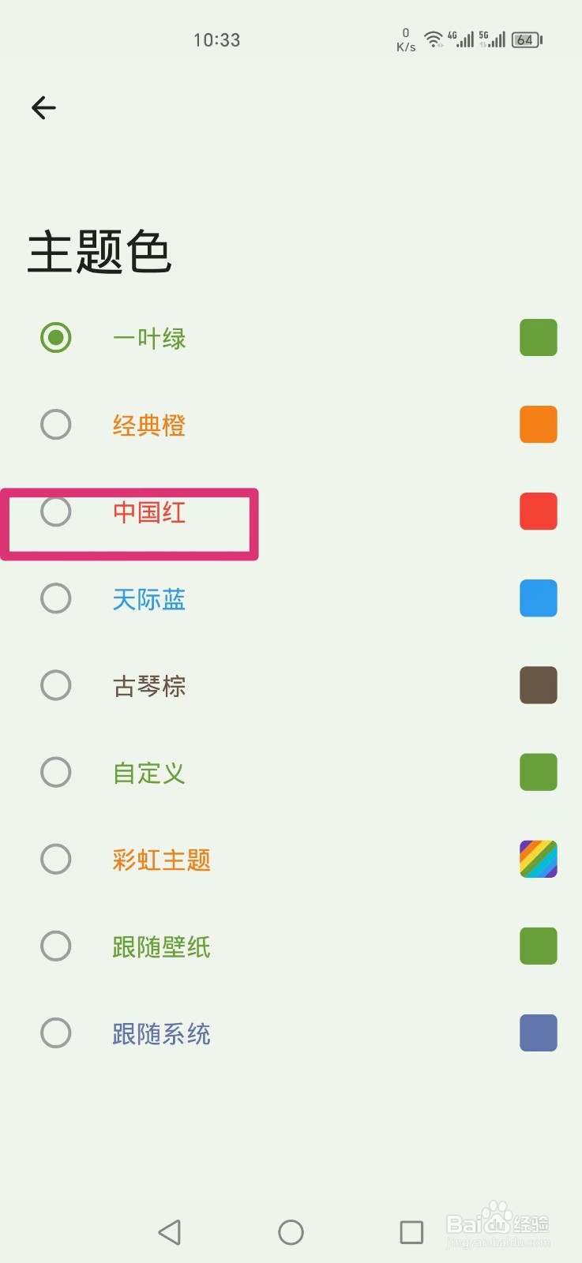Click the red 中国红 color swatch
Image resolution: width=582 pixels, height=1263 pixels.
pyautogui.click(x=539, y=512)
